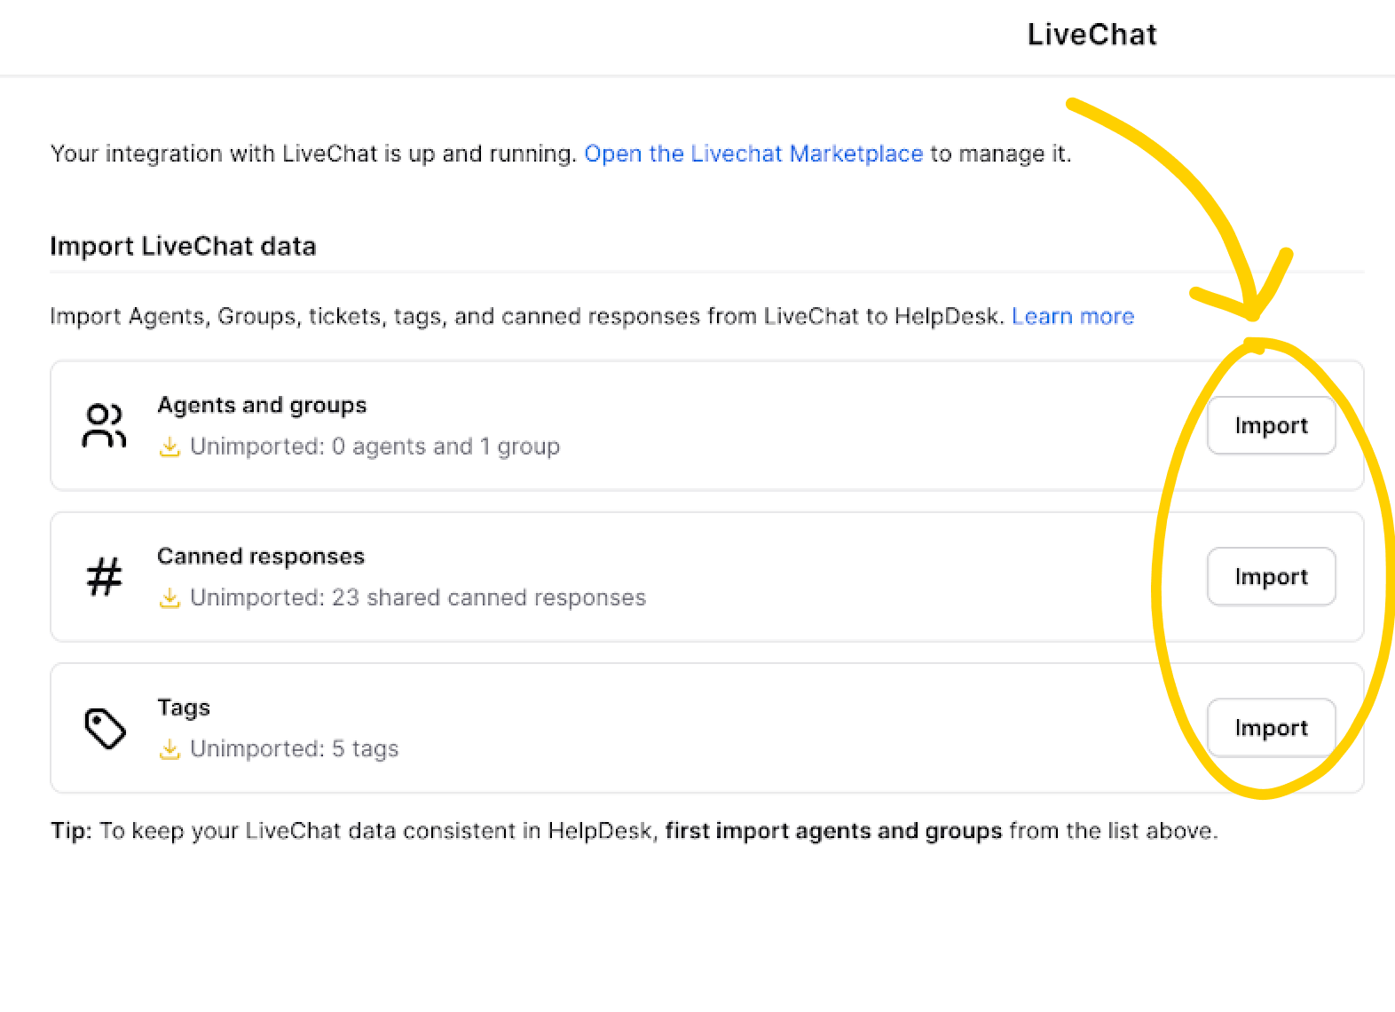1395x1012 pixels.
Task: Click the LiveChat page title
Action: (x=1092, y=35)
